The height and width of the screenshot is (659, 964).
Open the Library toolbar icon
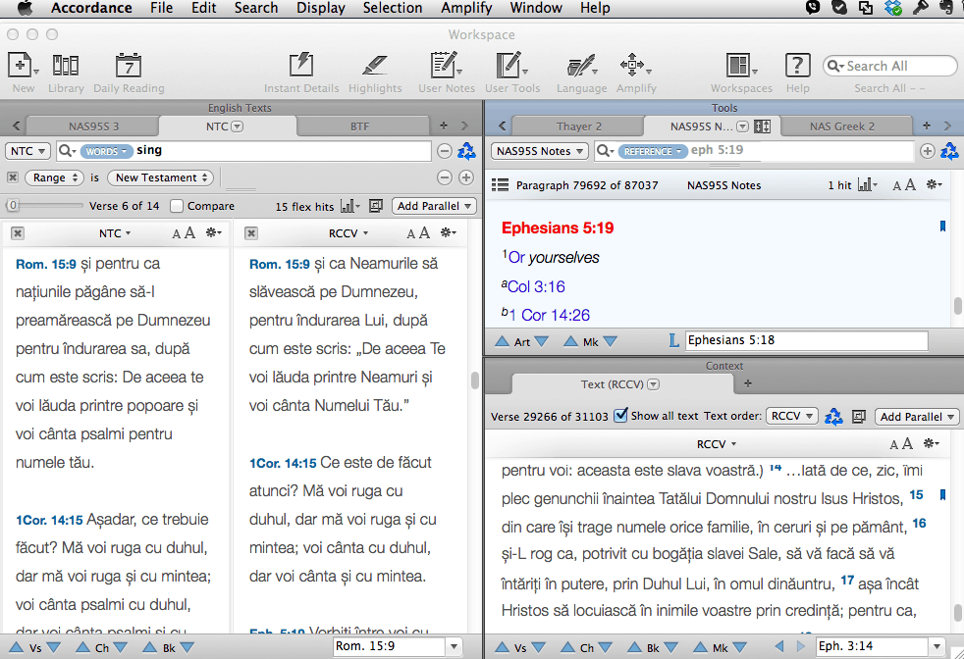coord(65,65)
